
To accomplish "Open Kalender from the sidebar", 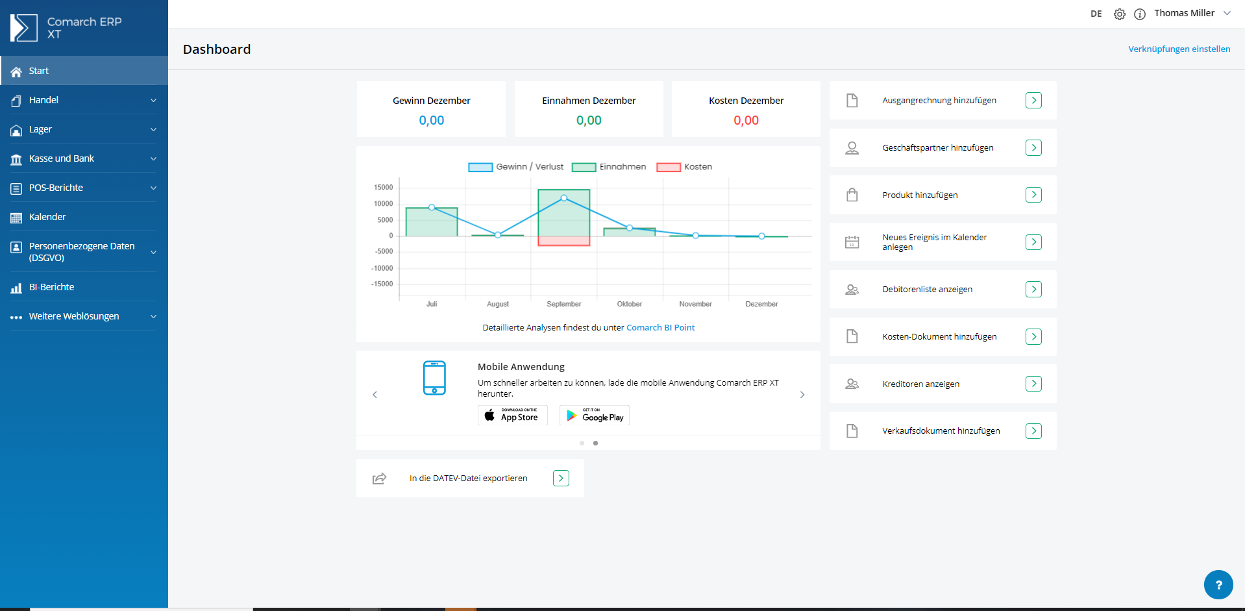I will (x=84, y=217).
